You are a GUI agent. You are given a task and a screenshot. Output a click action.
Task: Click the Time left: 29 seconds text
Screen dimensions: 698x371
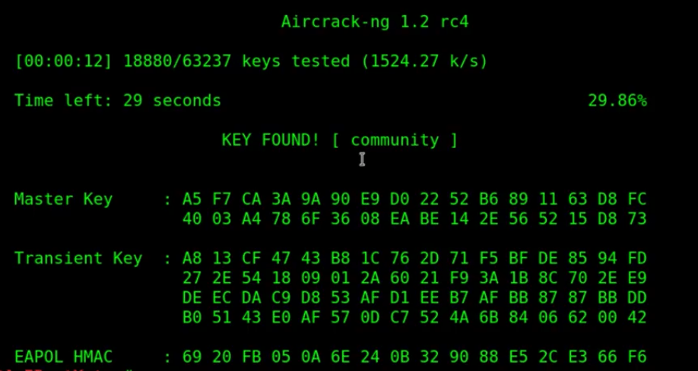point(118,100)
